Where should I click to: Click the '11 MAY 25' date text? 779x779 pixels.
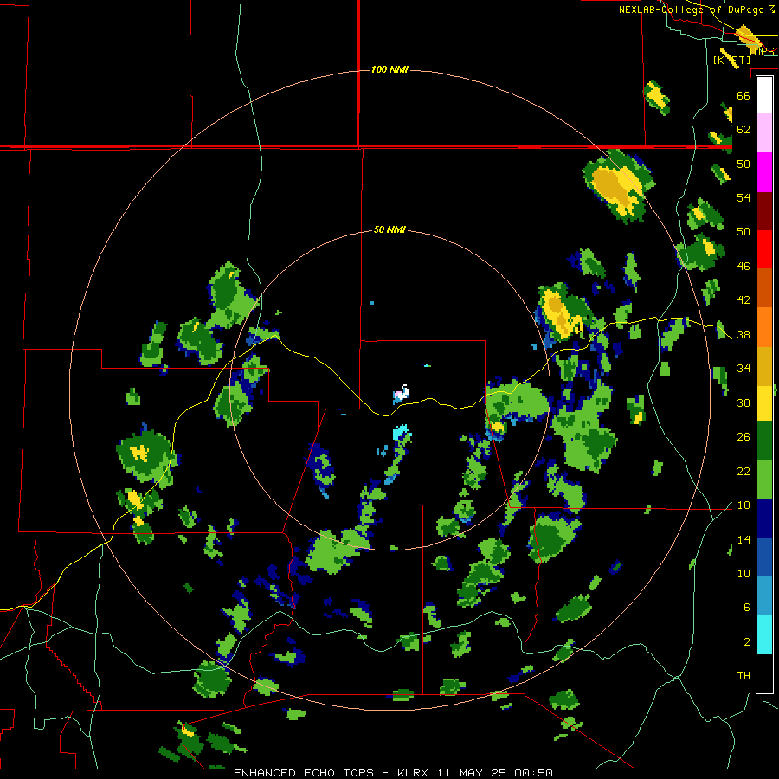(473, 773)
